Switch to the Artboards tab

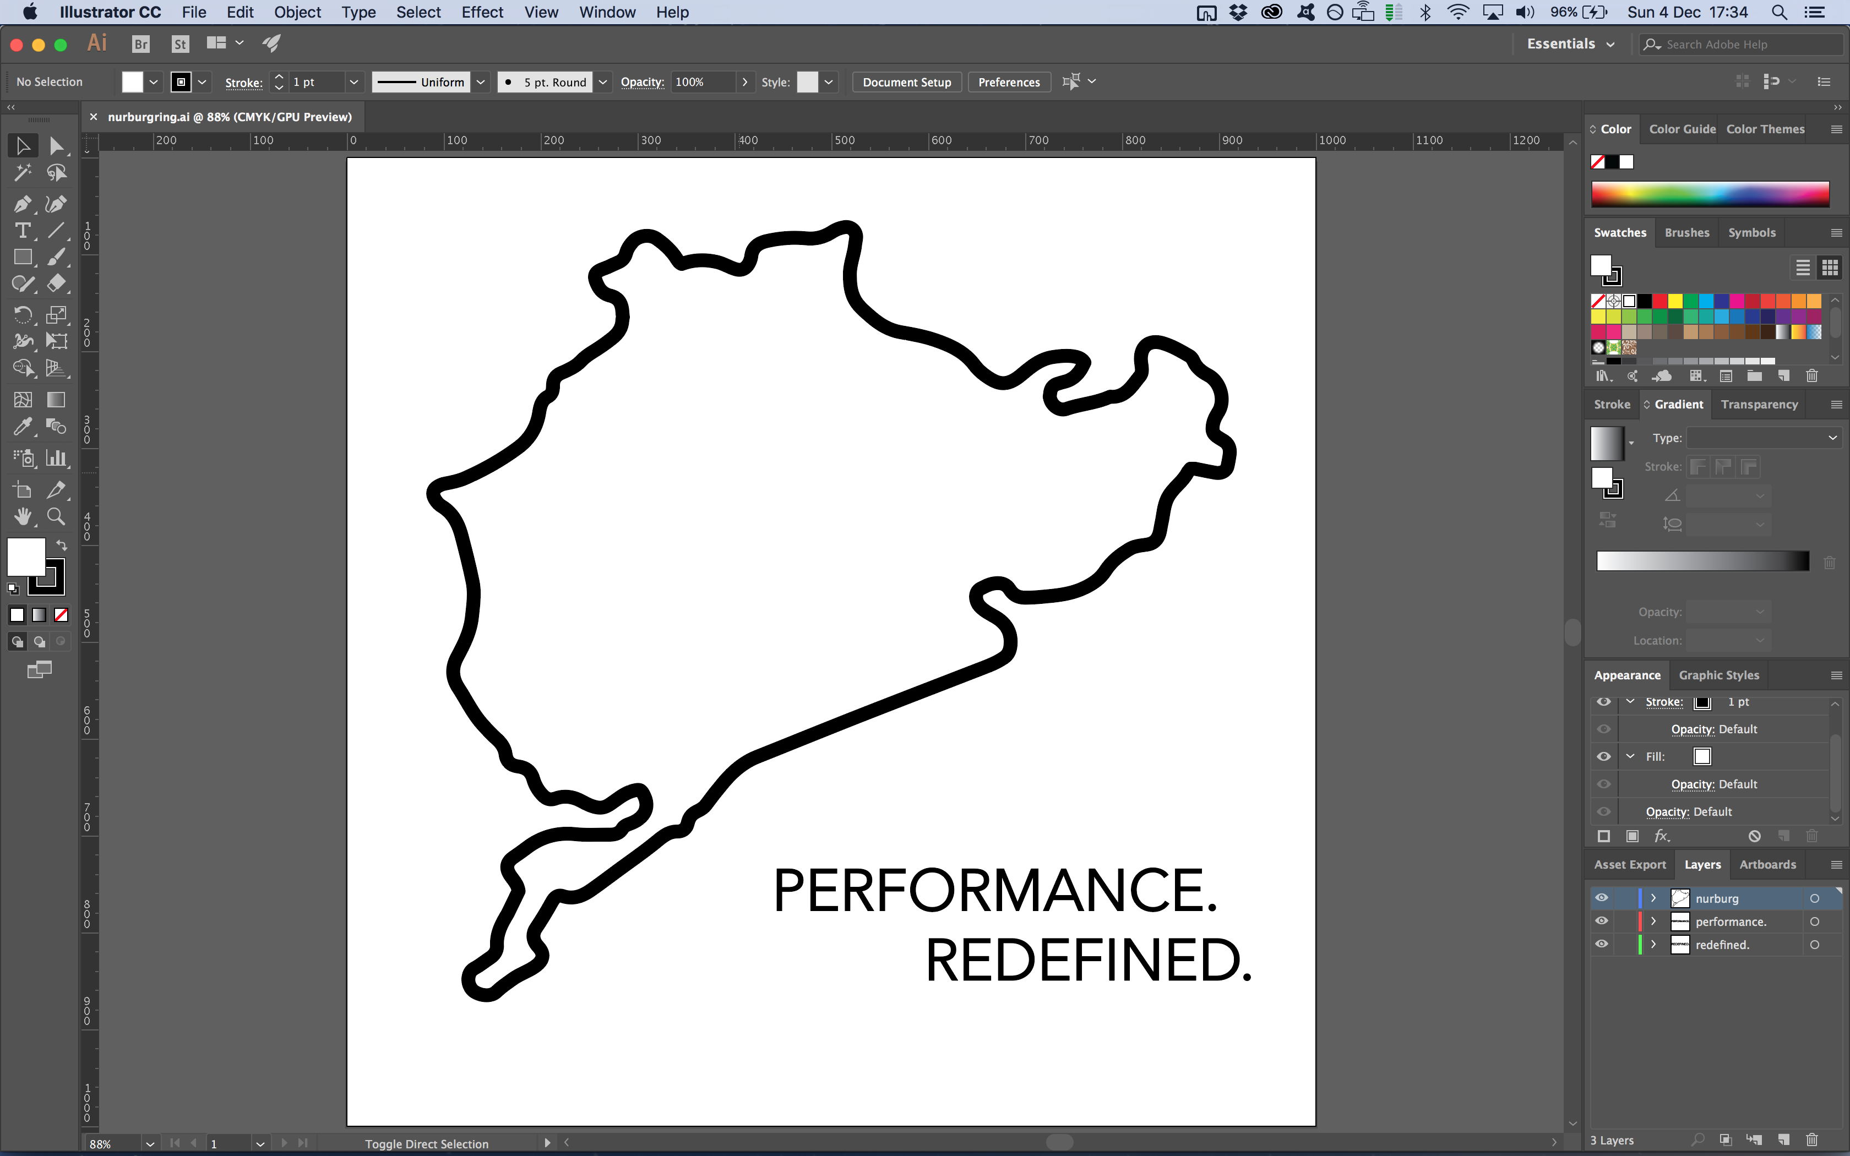click(1767, 865)
